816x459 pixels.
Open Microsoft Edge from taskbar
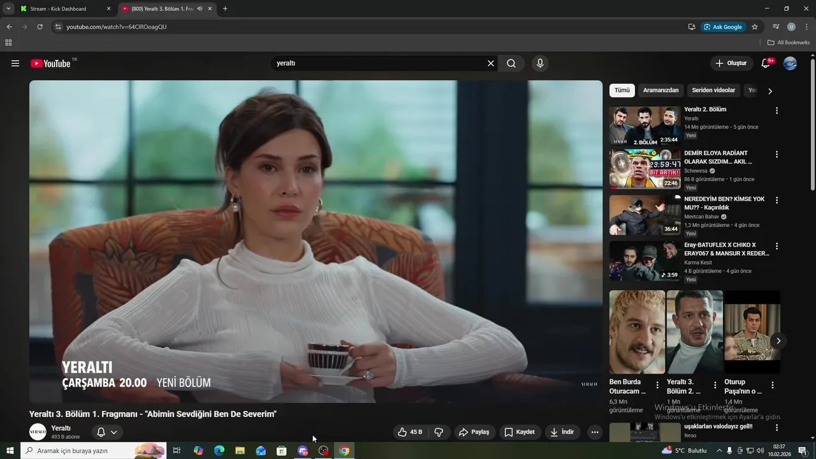[219, 451]
